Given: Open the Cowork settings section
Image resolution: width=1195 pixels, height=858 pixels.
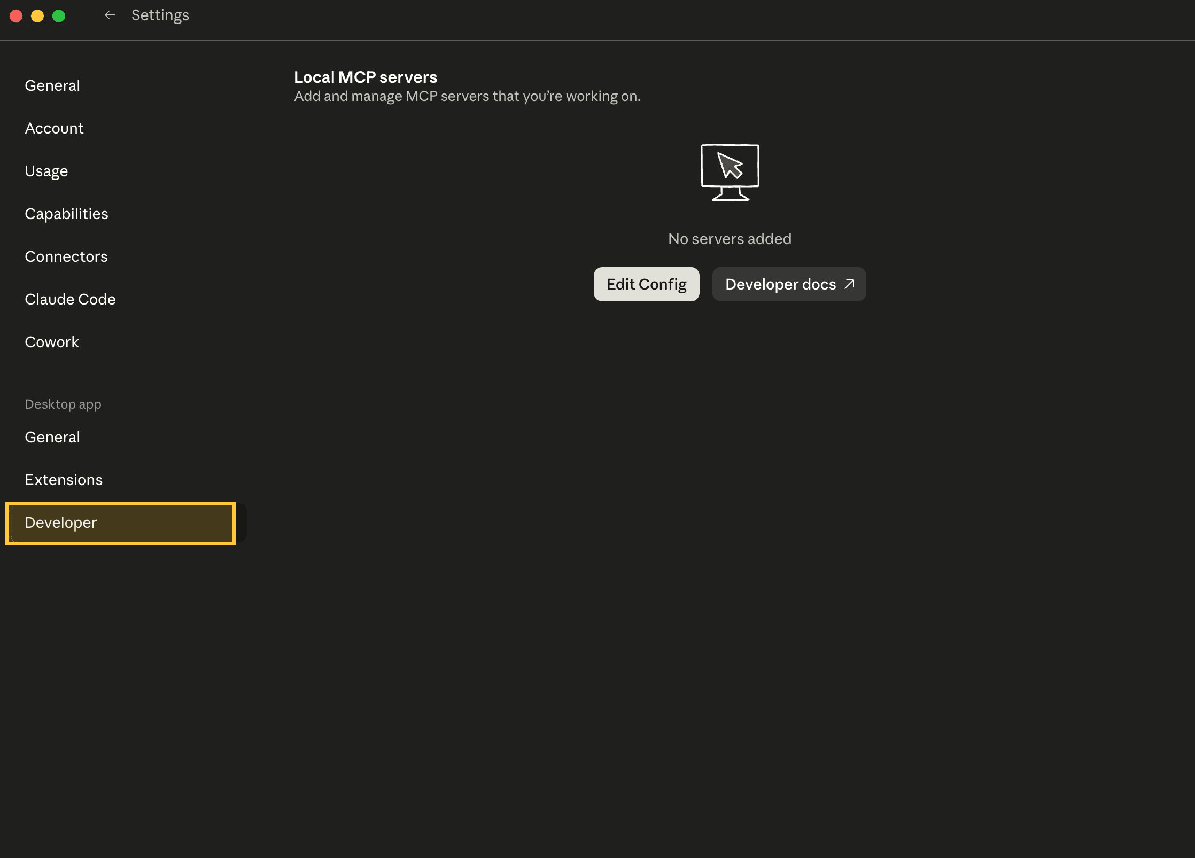Looking at the screenshot, I should [x=52, y=342].
